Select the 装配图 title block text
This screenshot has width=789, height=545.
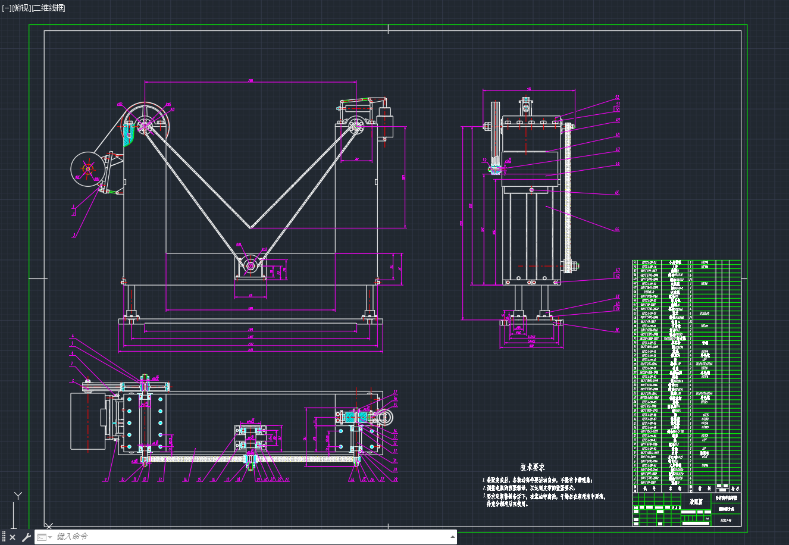click(x=696, y=502)
